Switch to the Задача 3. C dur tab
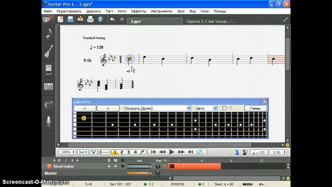332x187 pixels. pyautogui.click(x=210, y=21)
